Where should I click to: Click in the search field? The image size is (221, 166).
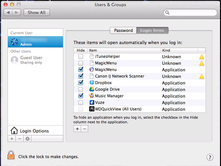[190, 12]
